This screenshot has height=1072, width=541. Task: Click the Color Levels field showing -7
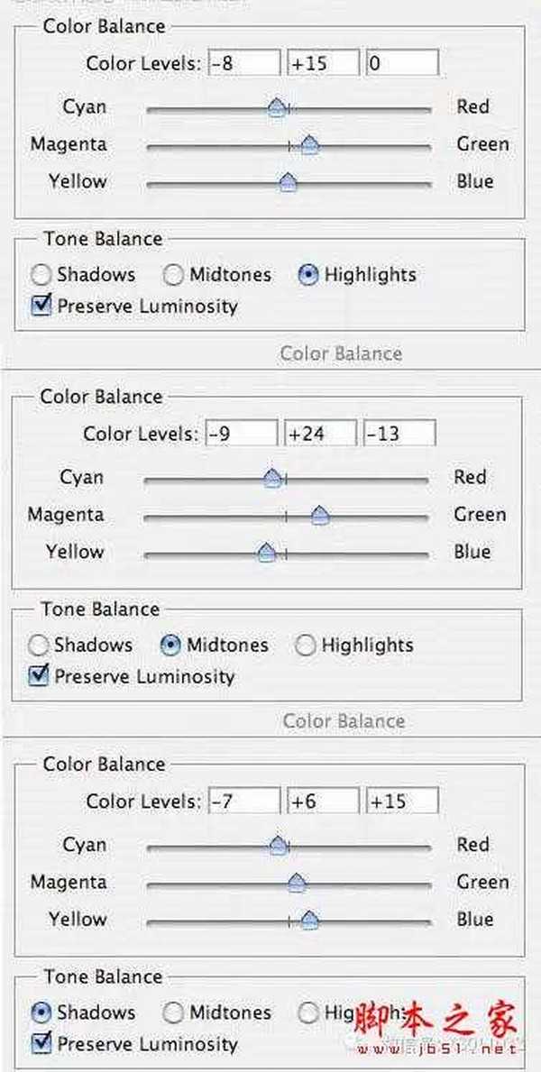tap(243, 801)
